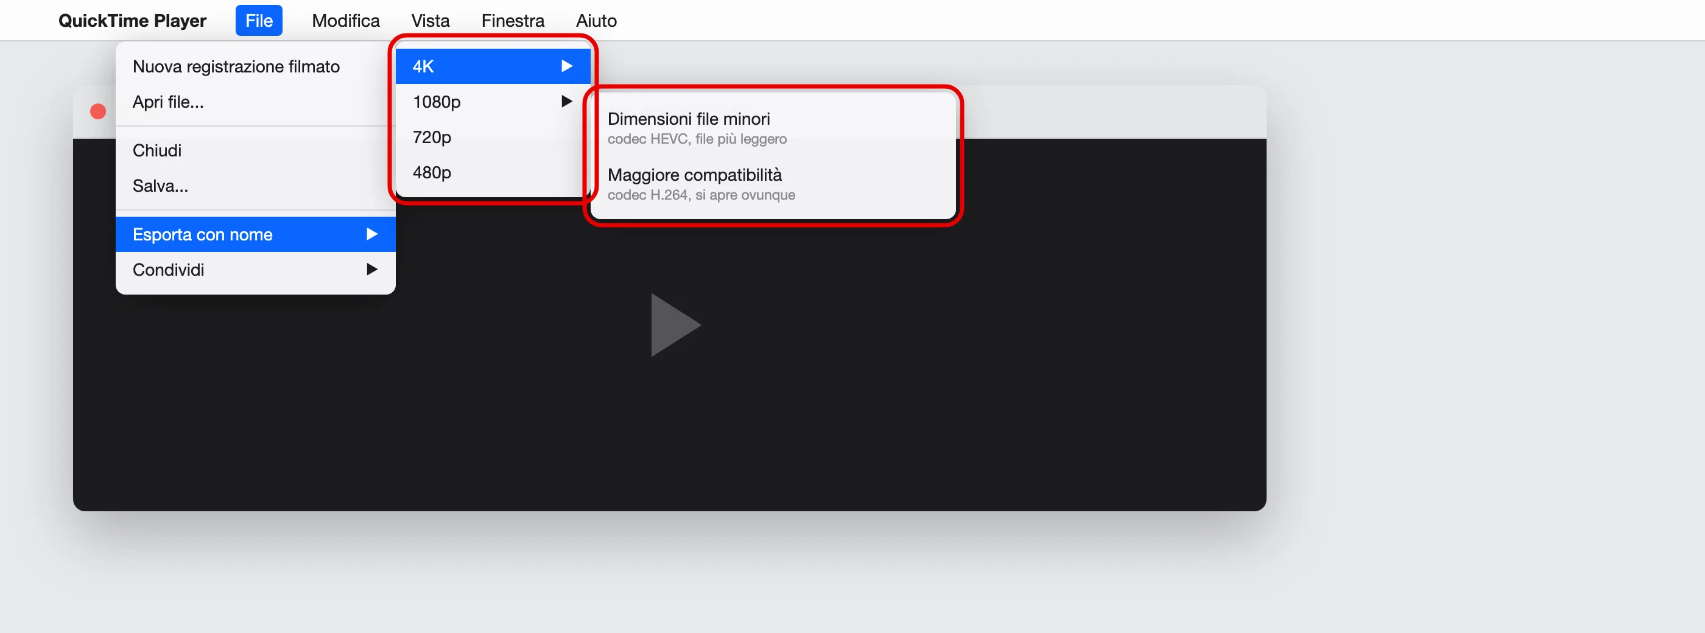Viewport: 1705px width, 633px height.
Task: Click the codec H.264 description text
Action: pyautogui.click(x=701, y=195)
